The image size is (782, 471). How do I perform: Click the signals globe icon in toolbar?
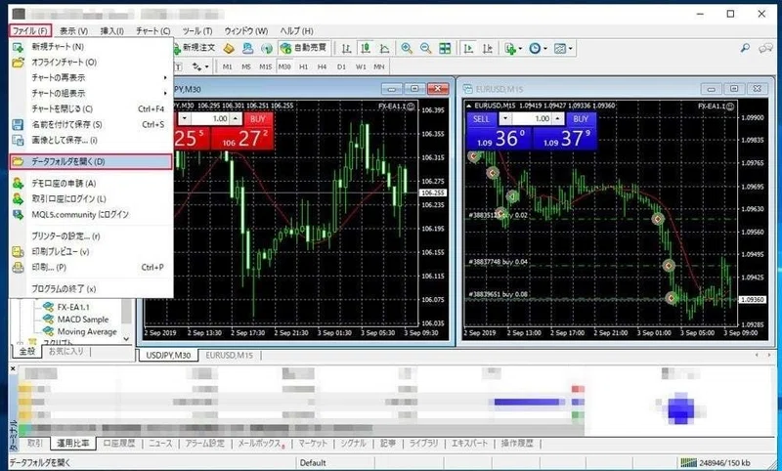point(267,48)
